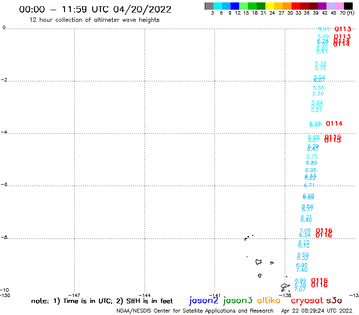Image resolution: width=359 pixels, height=315 pixels.
Task: Click the orange 30 ft legend swatch
Action: click(x=287, y=6)
